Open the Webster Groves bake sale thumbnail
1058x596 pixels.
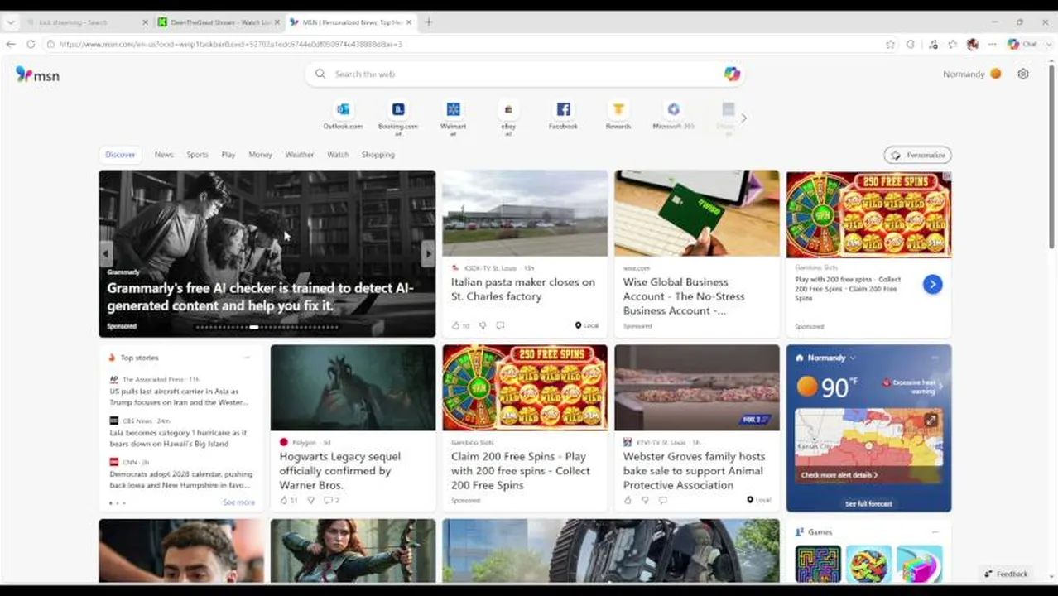tap(697, 387)
